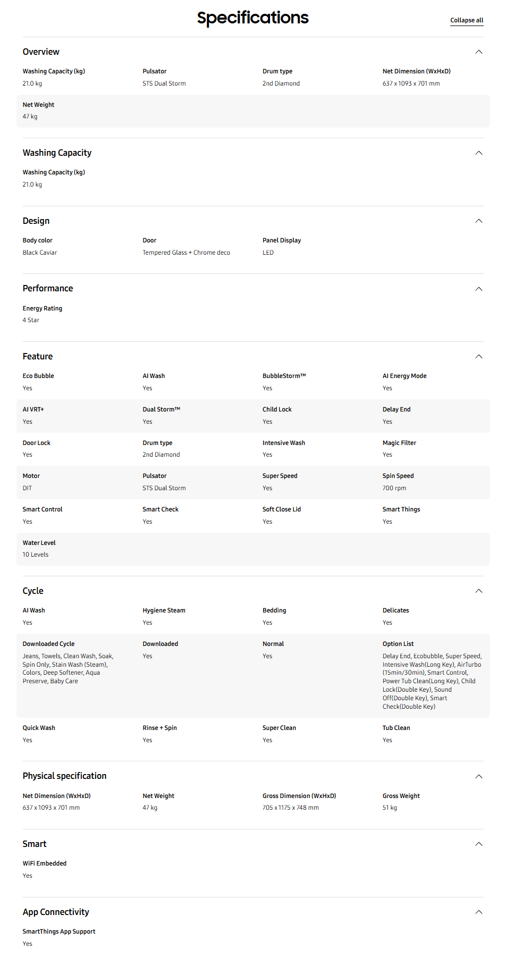
Task: Select the Design section heading
Action: tap(36, 221)
